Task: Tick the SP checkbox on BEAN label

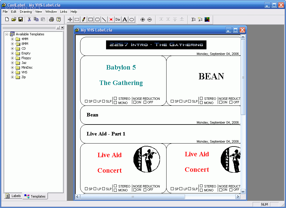Action: pyautogui.click(x=172, y=101)
